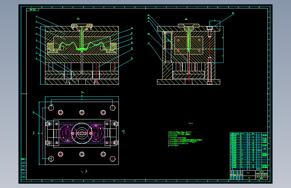Click the drawing number box at the top-left corner

click(x=33, y=9)
